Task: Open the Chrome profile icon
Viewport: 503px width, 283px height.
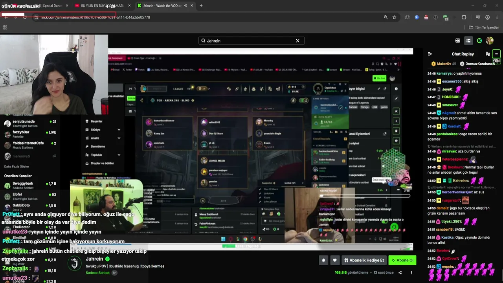Action: click(487, 17)
